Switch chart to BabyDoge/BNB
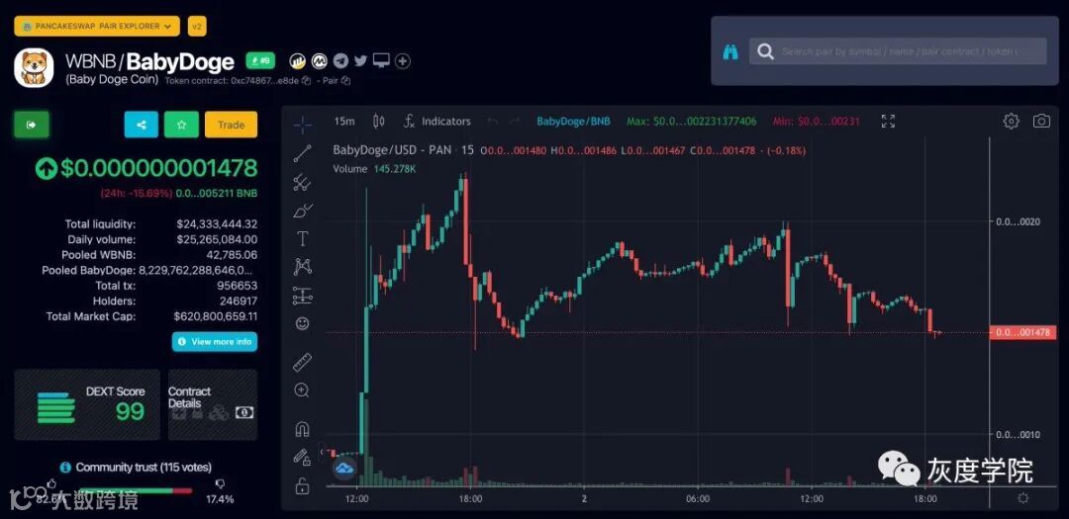 click(x=573, y=122)
